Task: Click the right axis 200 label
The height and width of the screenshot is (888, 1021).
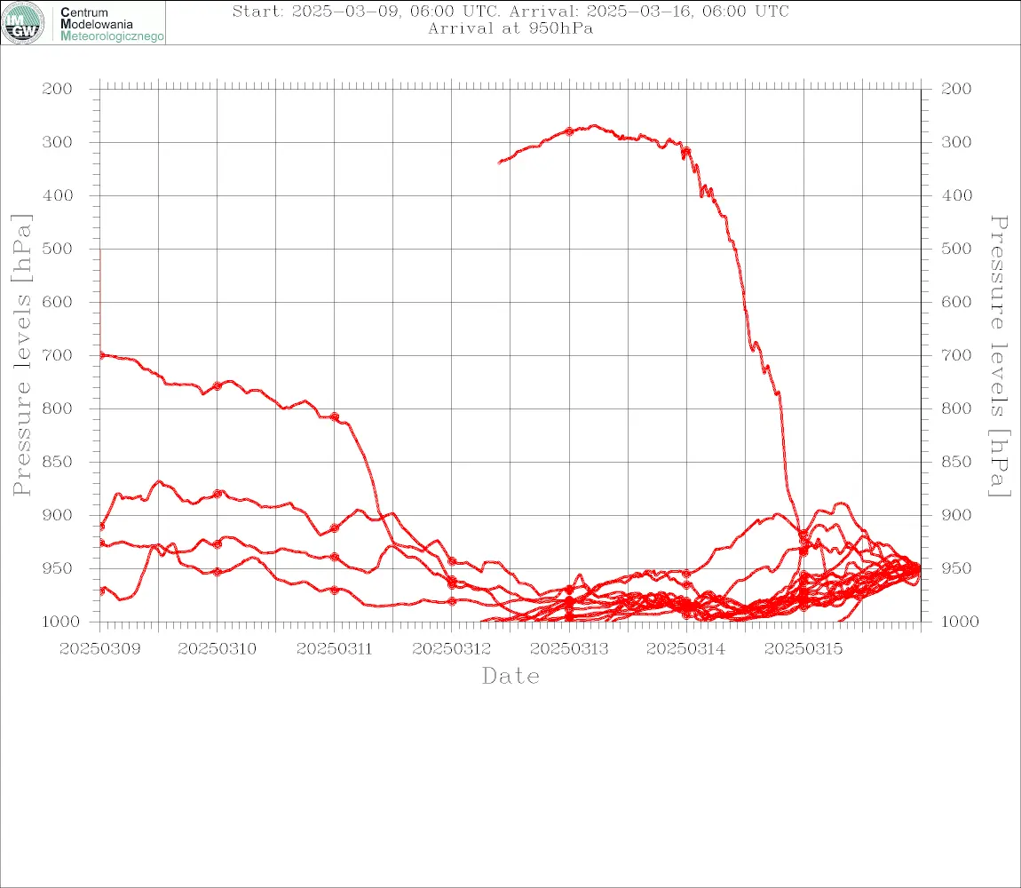Action: click(x=956, y=89)
